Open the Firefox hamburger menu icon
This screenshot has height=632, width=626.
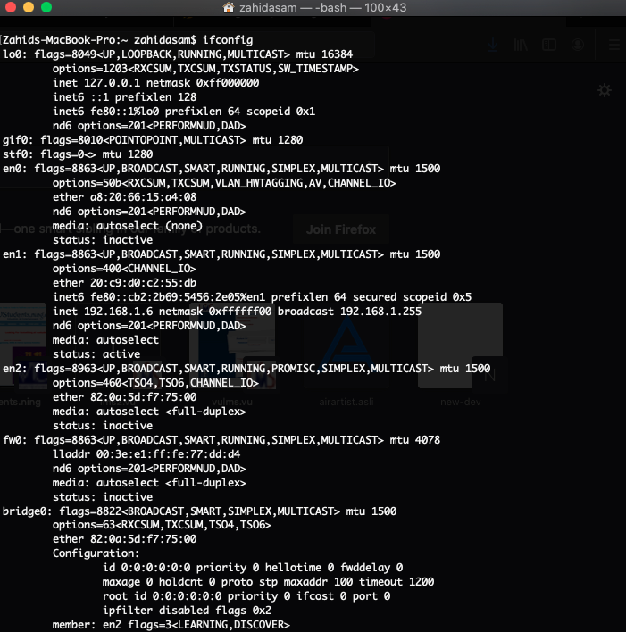tap(614, 45)
